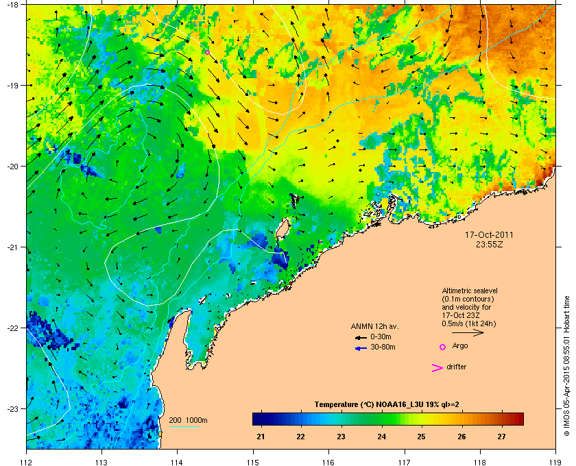
Task: Click the vertical IMOS copyright timestamp text
Action: (567, 366)
